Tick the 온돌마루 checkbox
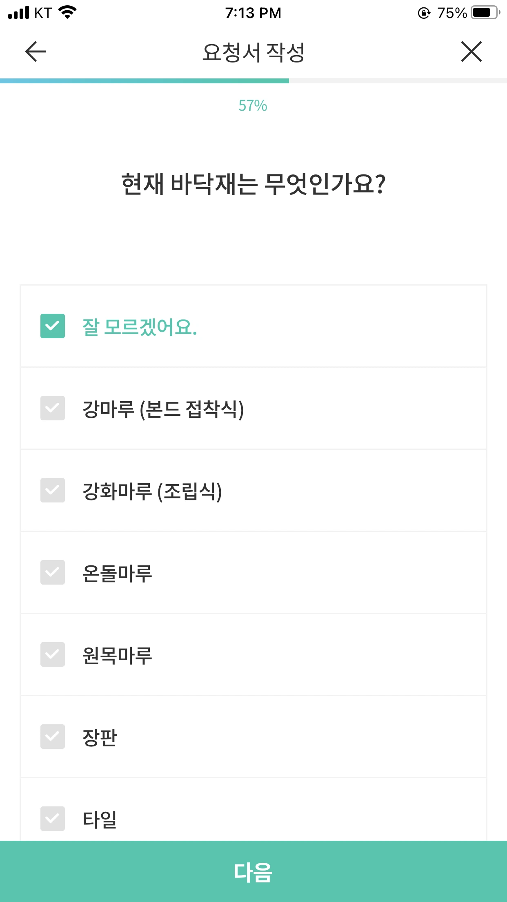 (x=53, y=572)
